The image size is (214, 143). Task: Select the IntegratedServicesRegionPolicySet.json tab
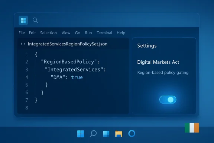[x=68, y=44]
